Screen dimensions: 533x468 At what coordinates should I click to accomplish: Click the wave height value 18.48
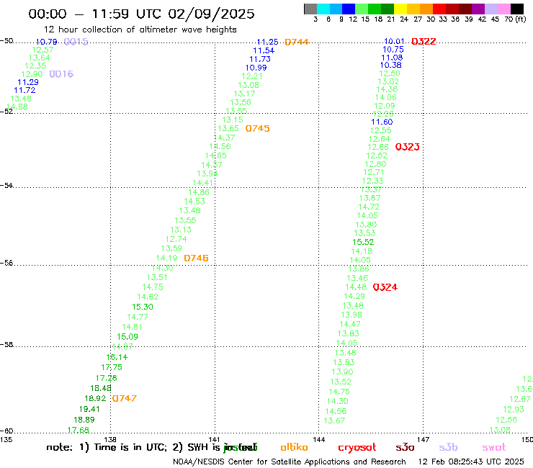tap(101, 388)
